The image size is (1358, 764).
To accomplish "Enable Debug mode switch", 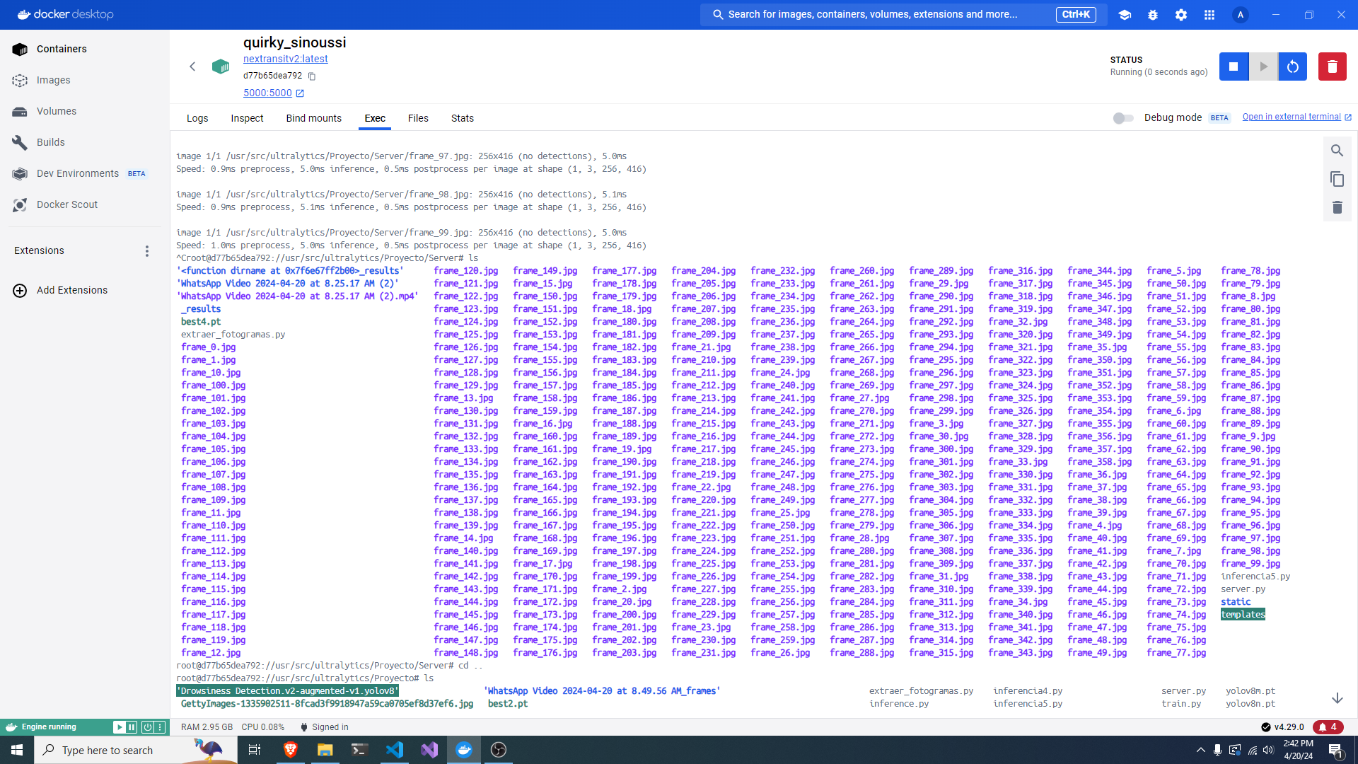I will [1122, 118].
